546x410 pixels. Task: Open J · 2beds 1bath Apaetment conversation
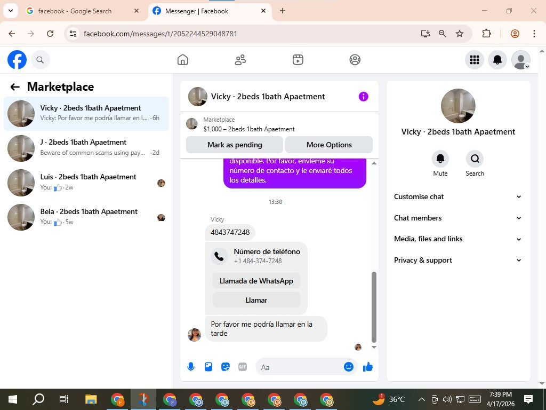(86, 148)
